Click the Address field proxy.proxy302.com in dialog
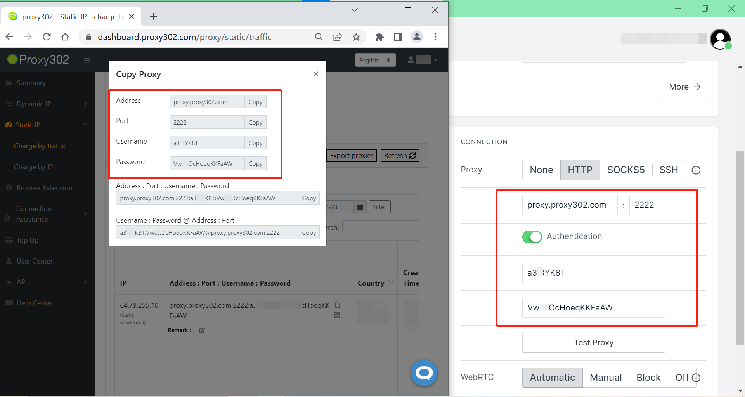Viewport: 745px width, 397px height. point(207,102)
